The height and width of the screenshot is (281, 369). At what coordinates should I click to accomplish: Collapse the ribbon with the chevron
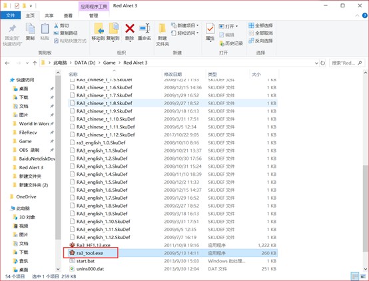[x=357, y=16]
